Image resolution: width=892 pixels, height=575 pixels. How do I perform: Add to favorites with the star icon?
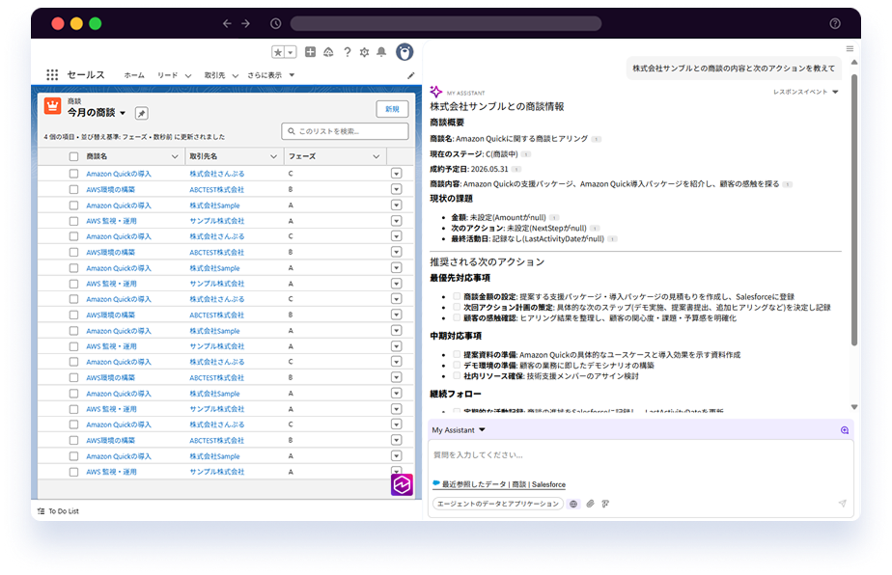click(277, 52)
